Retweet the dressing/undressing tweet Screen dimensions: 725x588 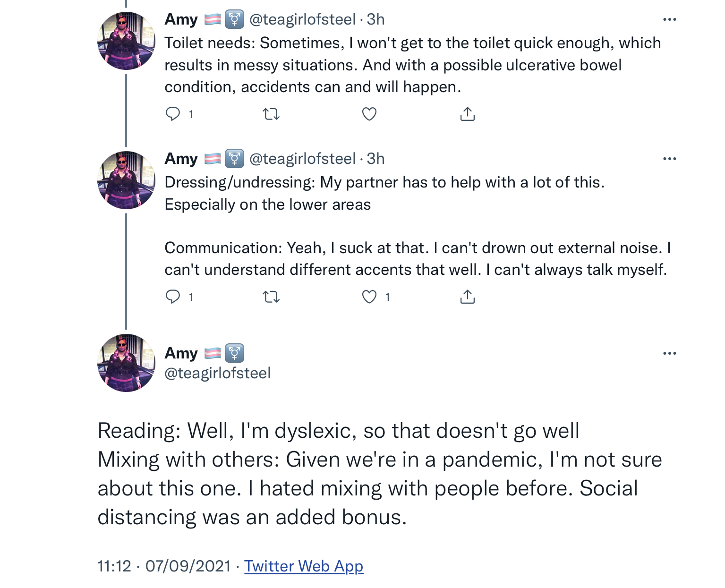(x=271, y=297)
